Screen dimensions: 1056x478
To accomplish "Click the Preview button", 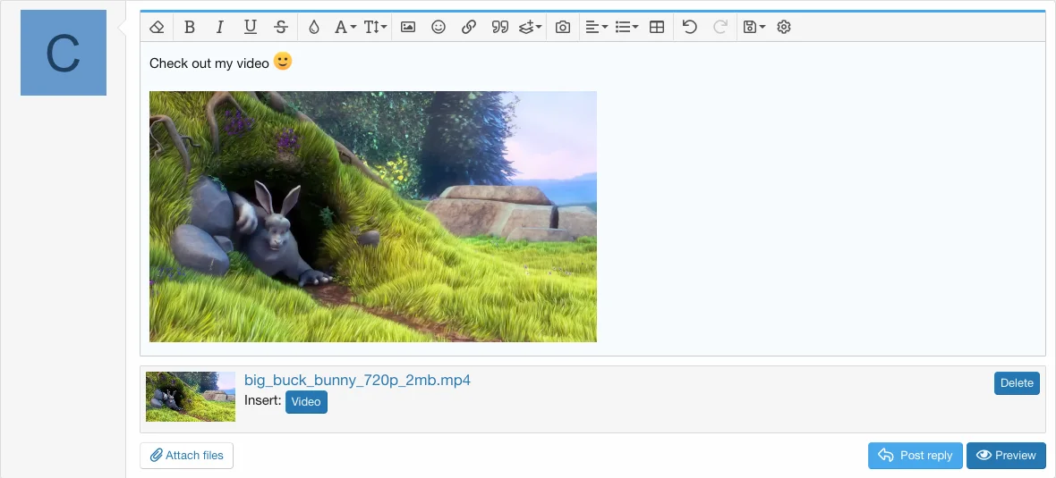I will coord(1006,455).
